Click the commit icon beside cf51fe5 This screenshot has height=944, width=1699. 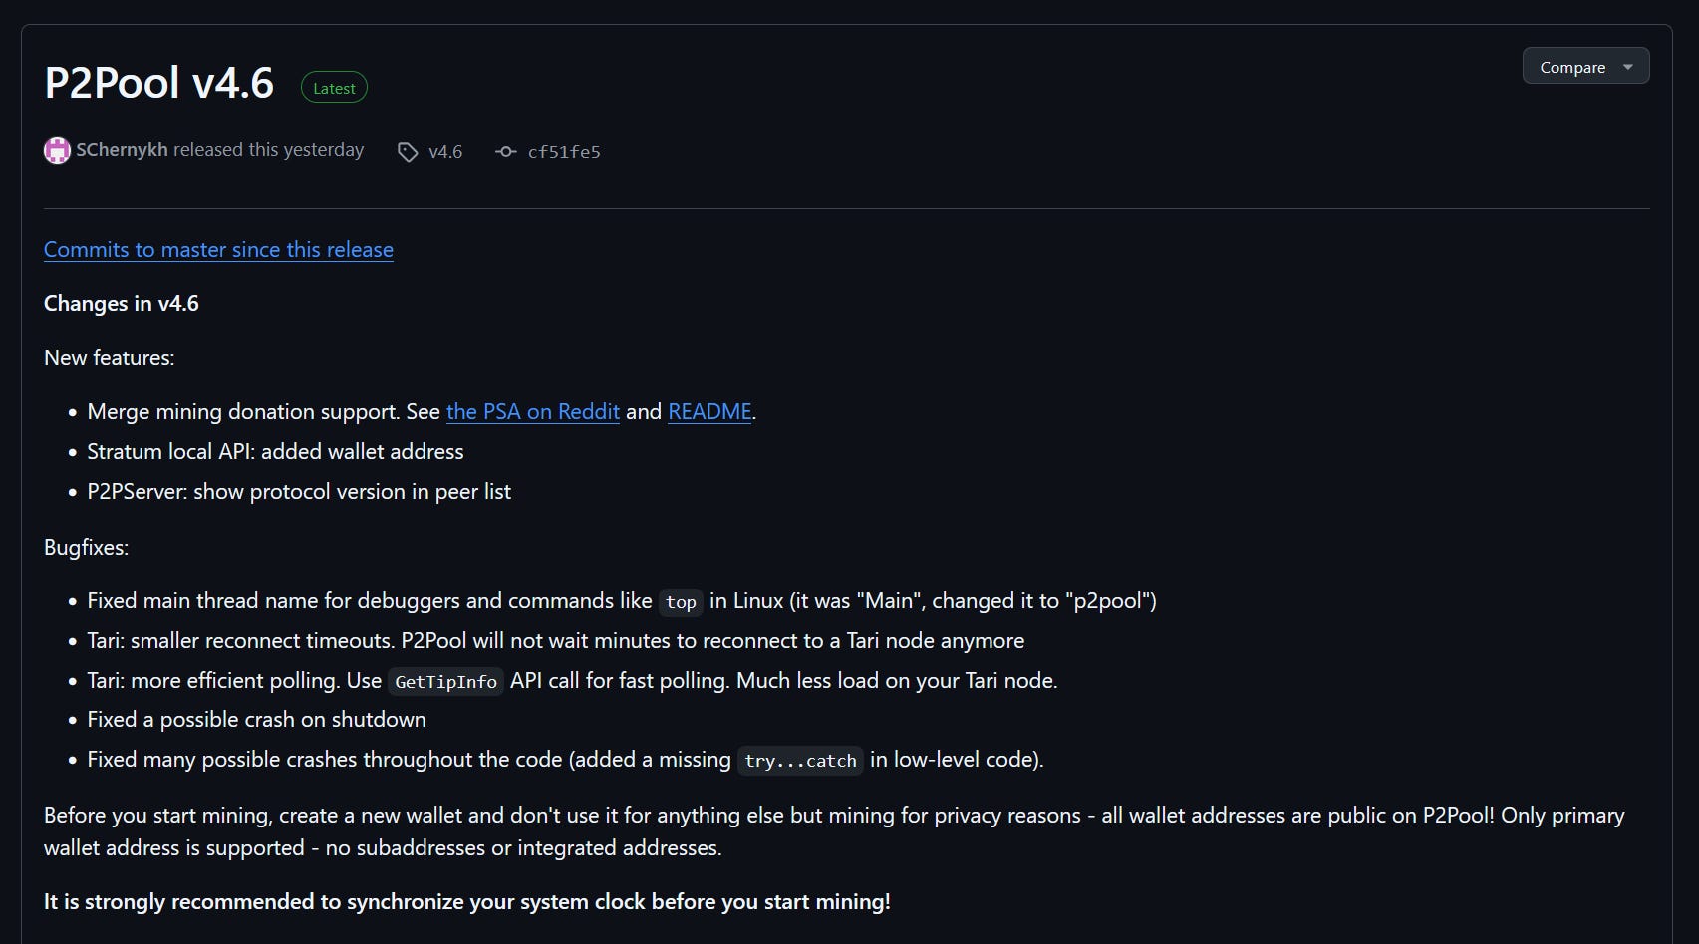(x=506, y=152)
